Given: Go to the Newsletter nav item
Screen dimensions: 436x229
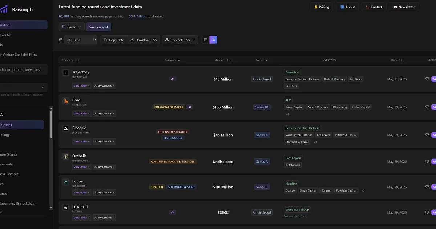Looking at the screenshot, I should click(404, 7).
